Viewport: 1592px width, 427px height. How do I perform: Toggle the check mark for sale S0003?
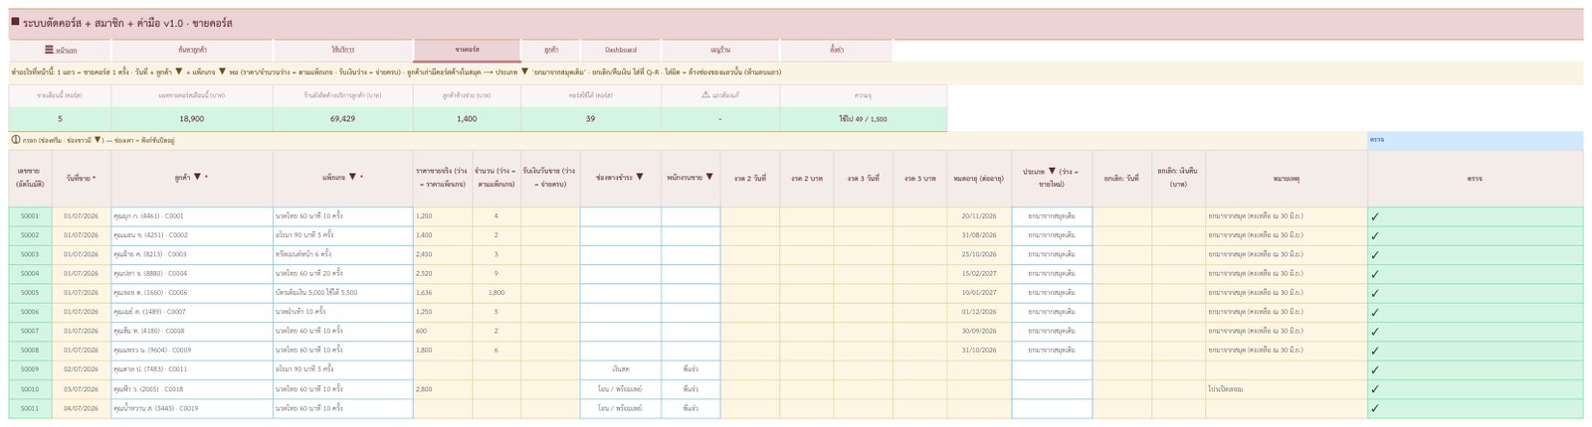tap(1375, 254)
